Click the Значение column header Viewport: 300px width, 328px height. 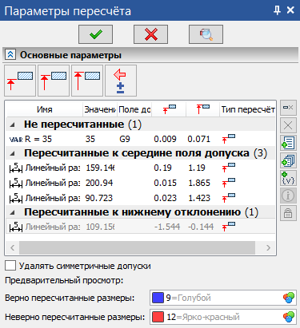coord(100,109)
